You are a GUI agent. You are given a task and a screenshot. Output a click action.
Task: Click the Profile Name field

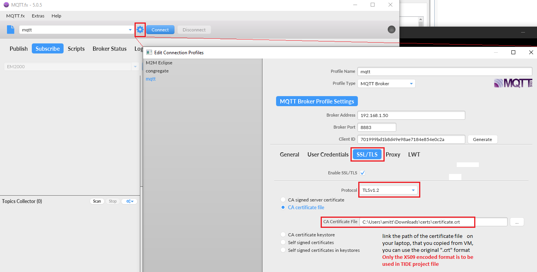(x=445, y=71)
